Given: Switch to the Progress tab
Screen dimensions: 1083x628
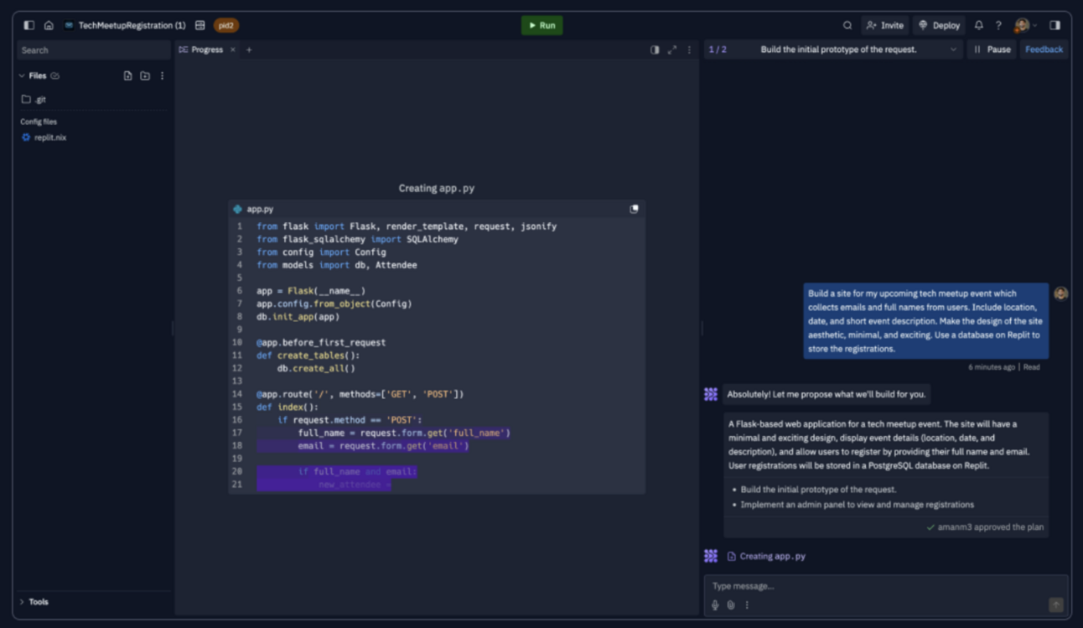Looking at the screenshot, I should 201,50.
